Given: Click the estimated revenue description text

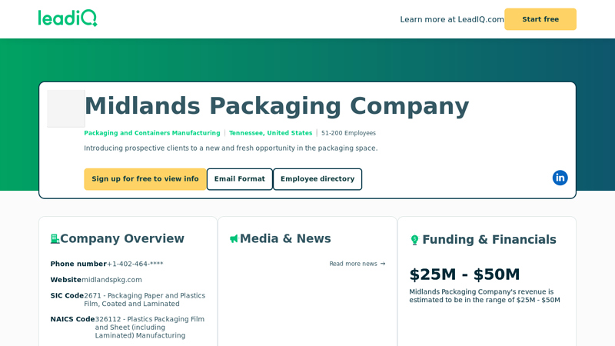Looking at the screenshot, I should pyautogui.click(x=485, y=296).
